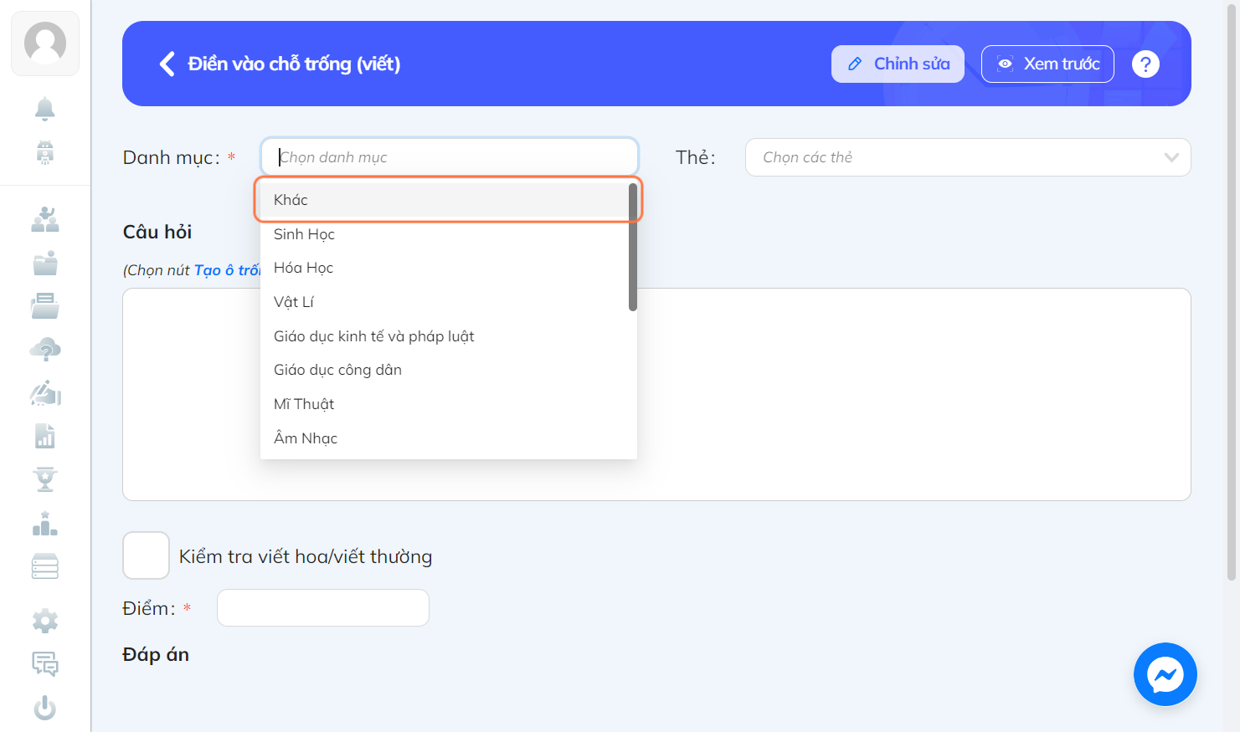This screenshot has height=732, width=1240.
Task: Open the feedback chat icon in sidebar
Action: pos(45,664)
